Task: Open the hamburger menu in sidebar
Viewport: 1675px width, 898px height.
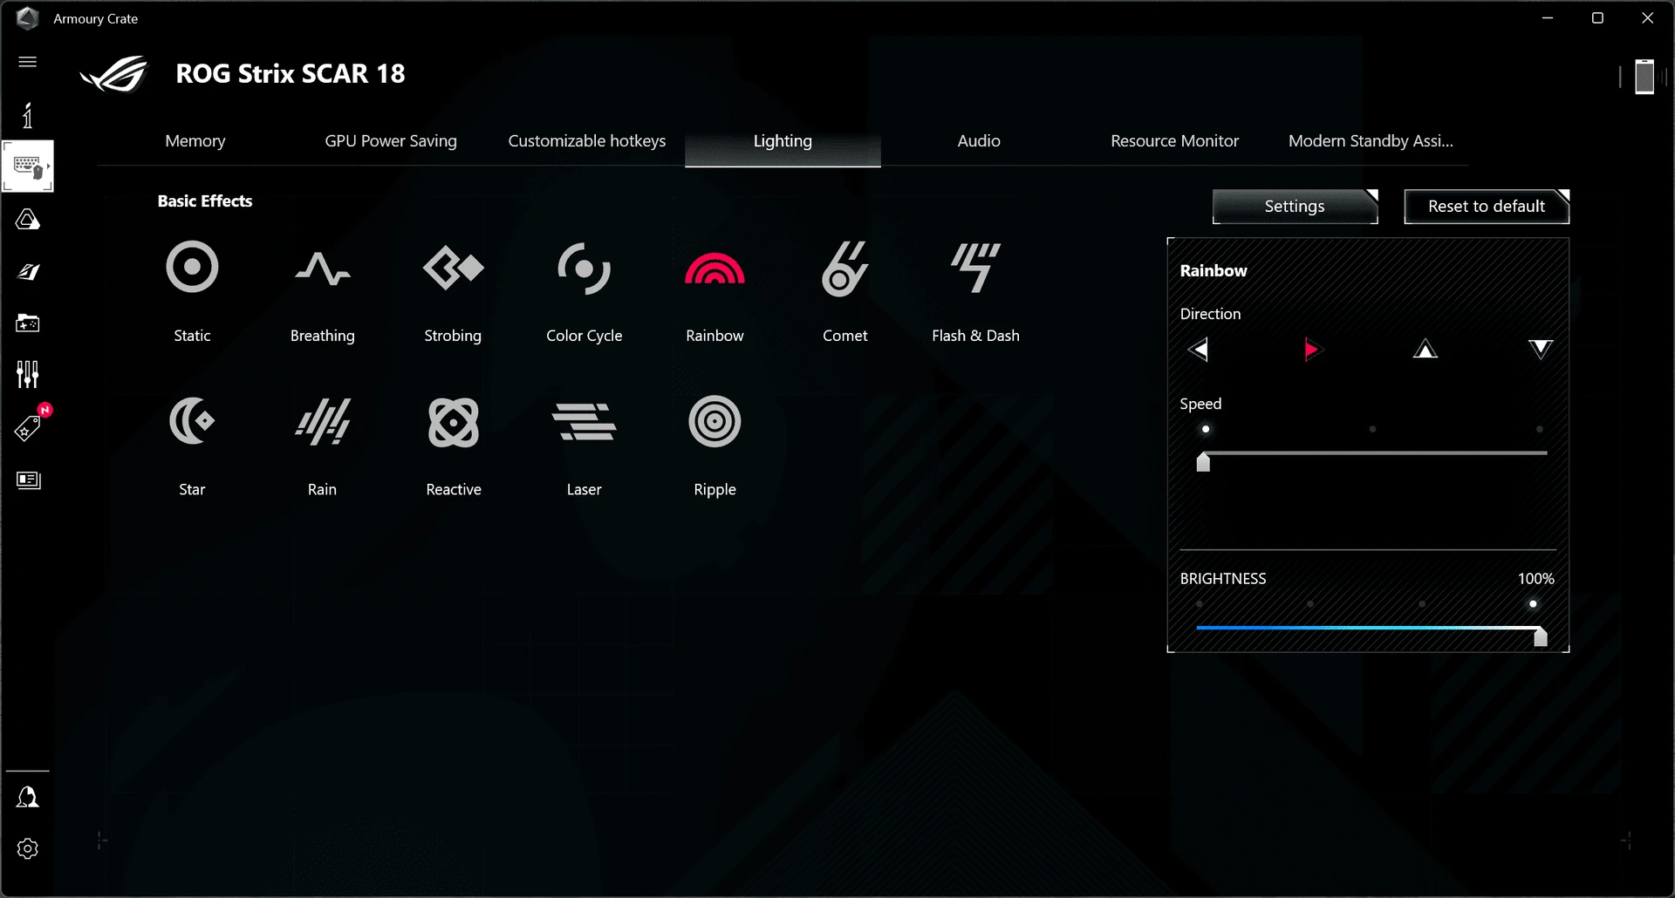Action: [x=28, y=61]
